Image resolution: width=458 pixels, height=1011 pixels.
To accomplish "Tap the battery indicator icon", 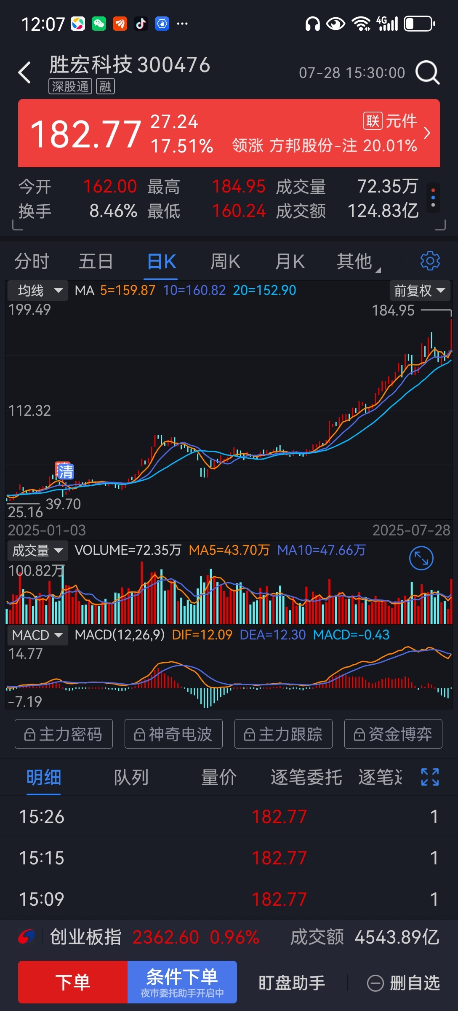I will [420, 24].
